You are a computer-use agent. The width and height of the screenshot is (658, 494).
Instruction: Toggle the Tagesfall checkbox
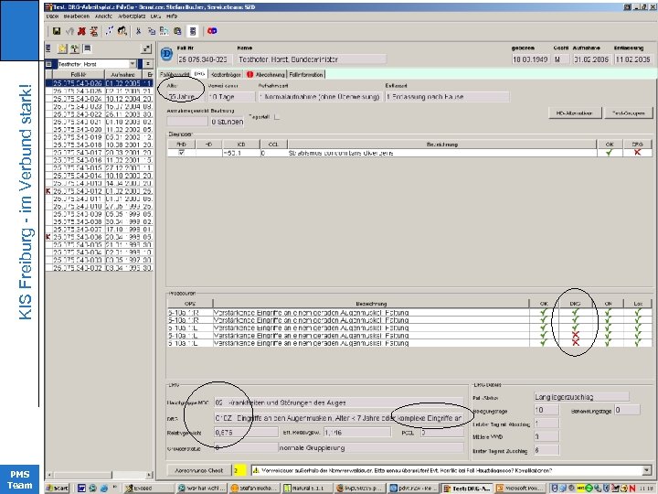pyautogui.click(x=277, y=117)
